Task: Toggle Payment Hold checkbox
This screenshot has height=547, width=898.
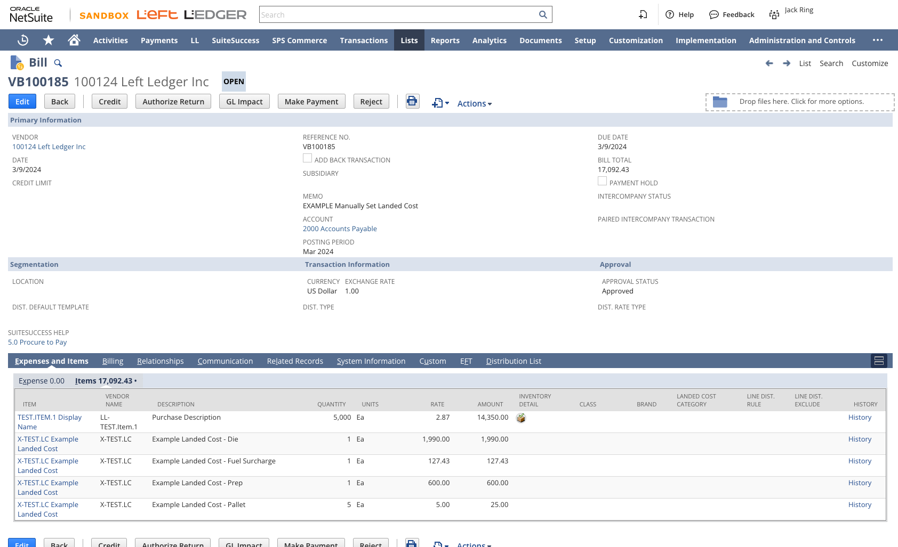Action: tap(602, 181)
